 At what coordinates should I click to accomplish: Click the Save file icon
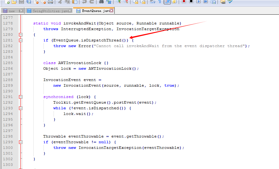[21, 2]
